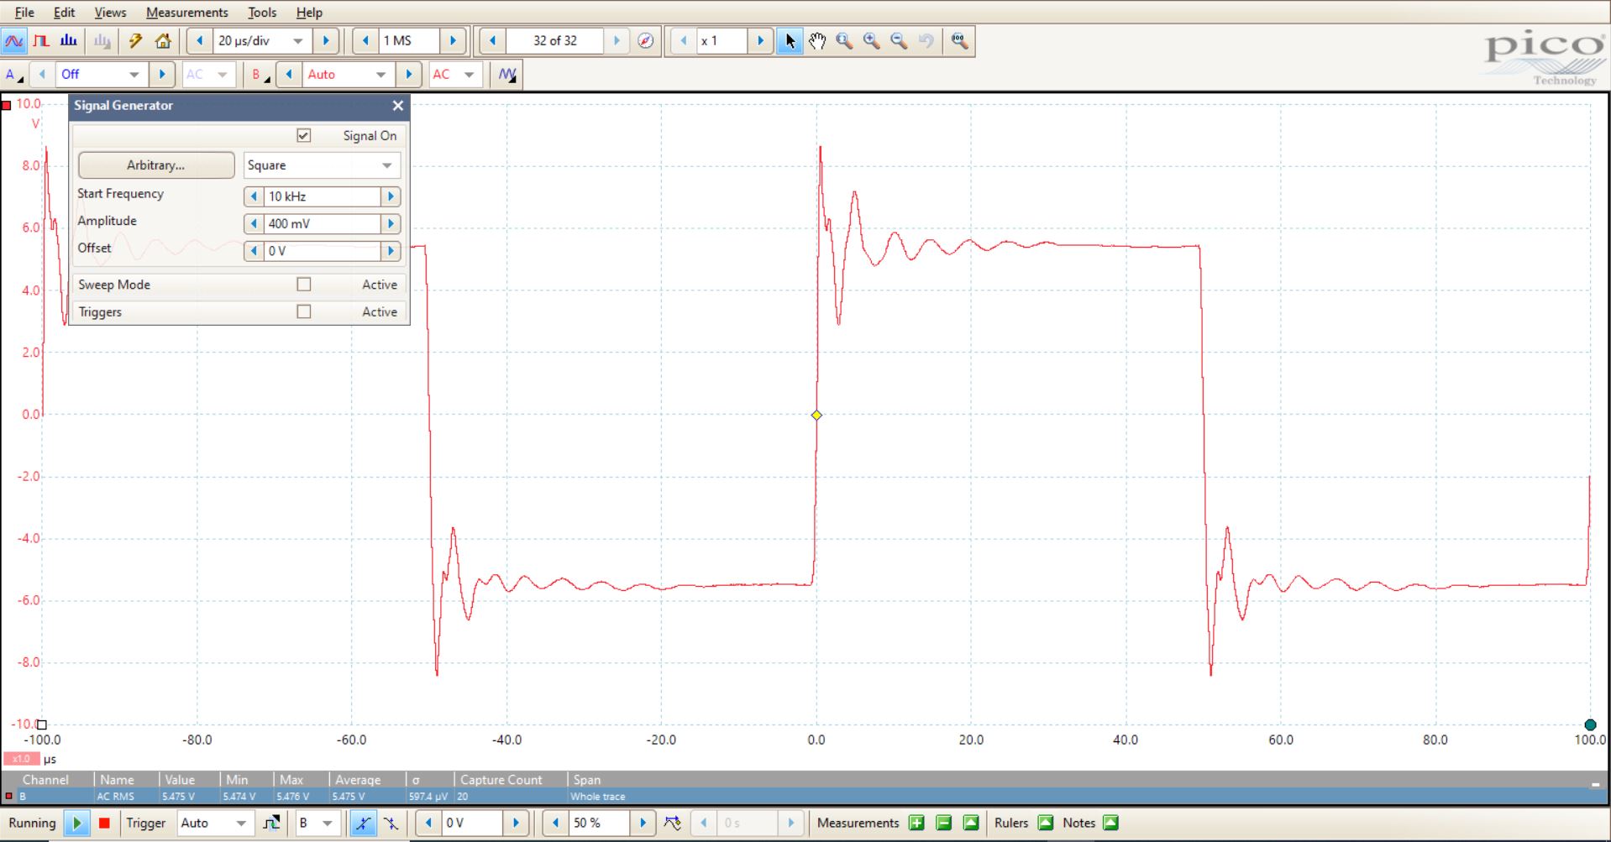
Task: Select the hand pan tool
Action: pos(817,41)
